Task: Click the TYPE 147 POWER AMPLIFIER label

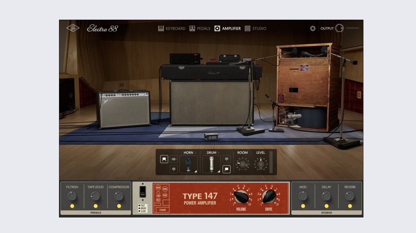Action: [x=200, y=199]
